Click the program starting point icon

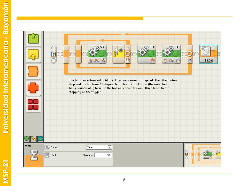54,54
